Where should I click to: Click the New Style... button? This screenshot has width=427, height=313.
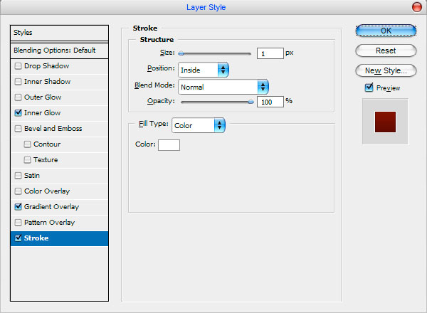tap(386, 70)
